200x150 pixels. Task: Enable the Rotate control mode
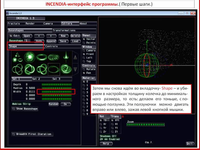84,69
